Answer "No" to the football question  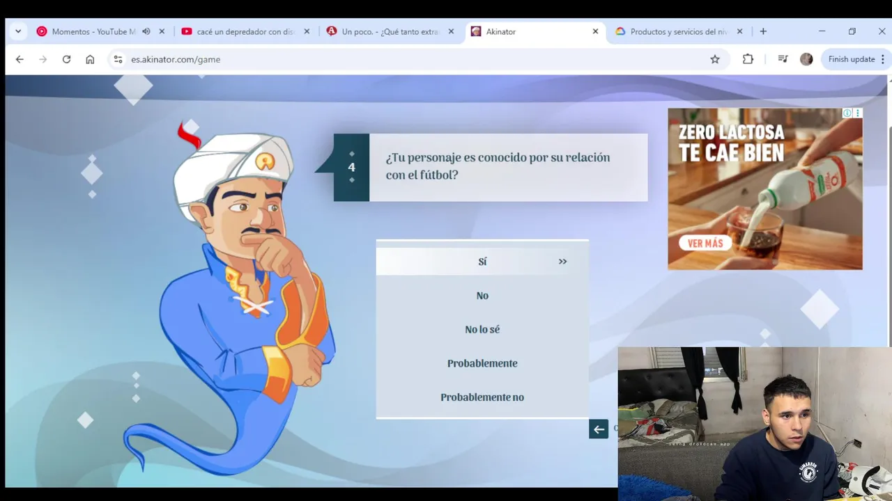[482, 296]
